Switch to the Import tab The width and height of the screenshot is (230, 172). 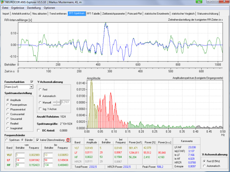pyautogui.click(x=6, y=14)
